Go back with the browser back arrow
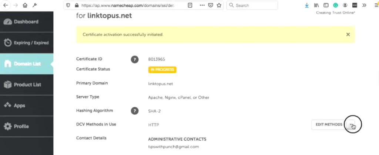Screen dimensions: 379x155 tap(5, 5)
